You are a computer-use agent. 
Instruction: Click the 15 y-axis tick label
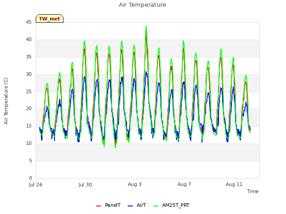[29, 126]
